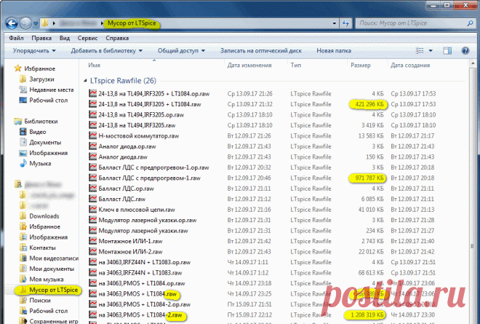Image resolution: width=480 pixels, height=324 pixels.
Task: Go forward with the Forward arrow button
Action: (25, 23)
